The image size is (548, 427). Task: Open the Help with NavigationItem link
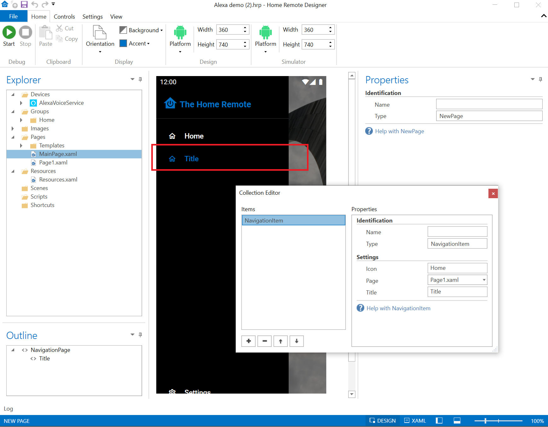[398, 308]
